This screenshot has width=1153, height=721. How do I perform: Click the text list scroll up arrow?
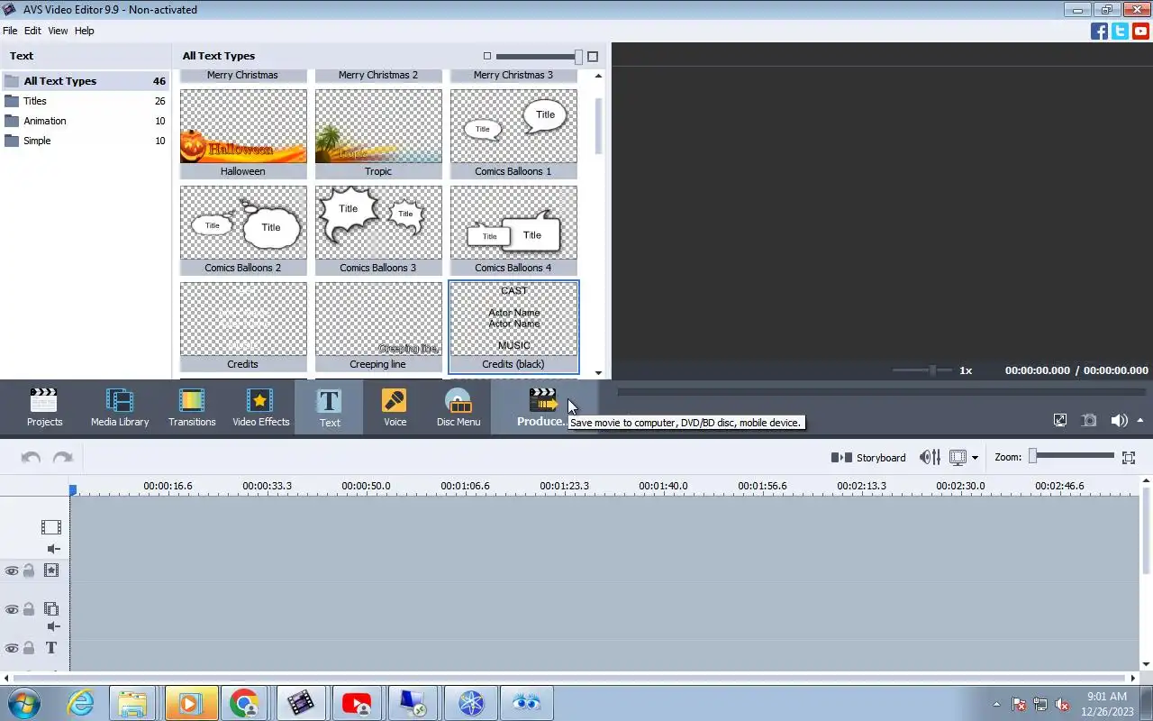598,77
